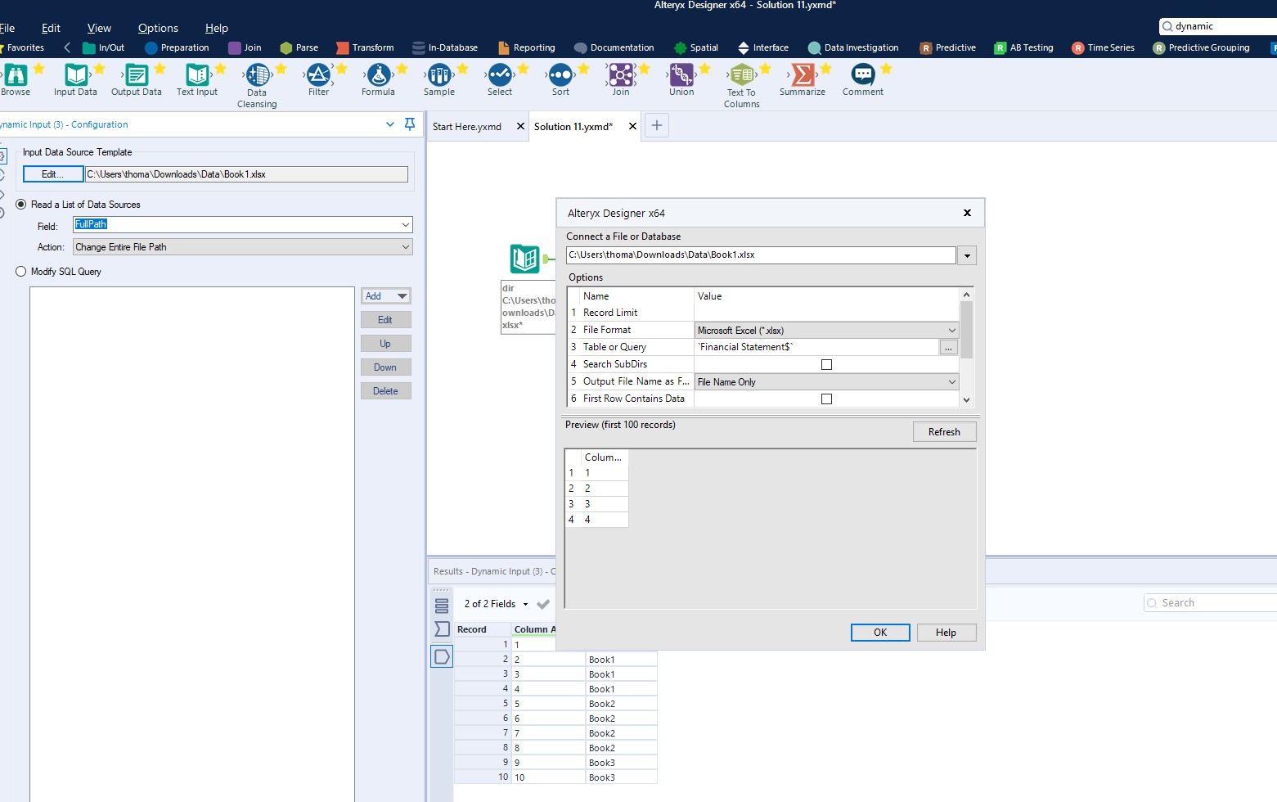Click the Union tool icon
This screenshot has height=802, width=1277.
point(681,75)
